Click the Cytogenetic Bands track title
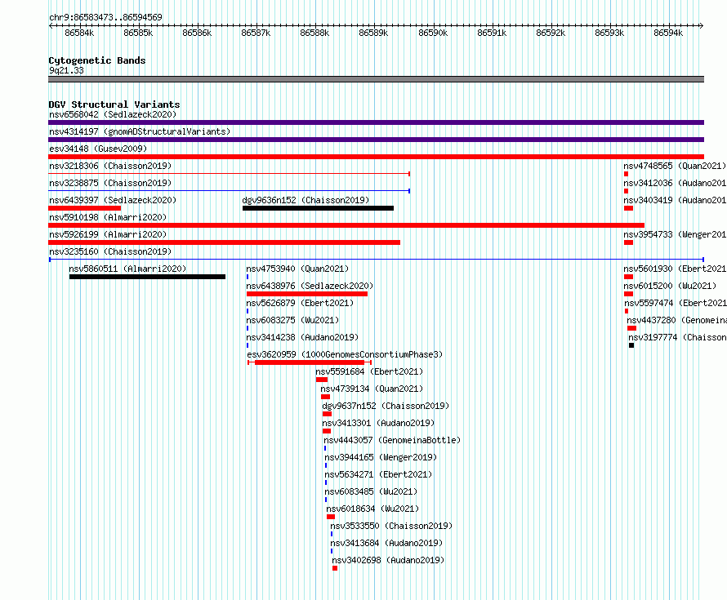727x600 pixels. click(97, 60)
